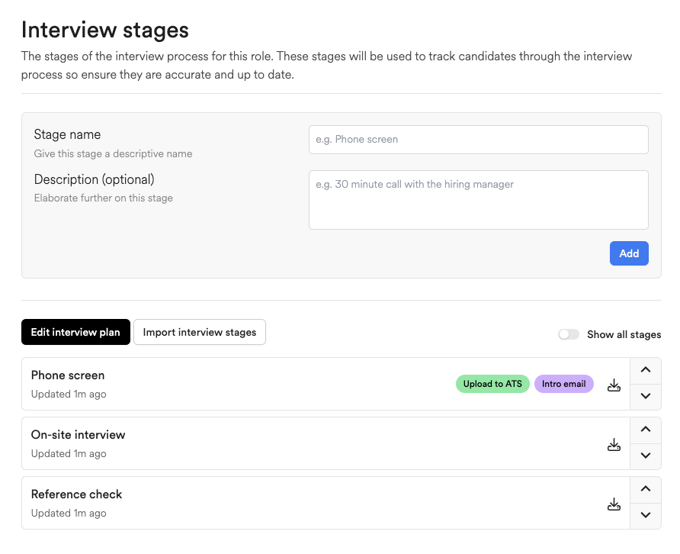Click the Upload to ATS tag
Image resolution: width=680 pixels, height=554 pixels.
[492, 384]
